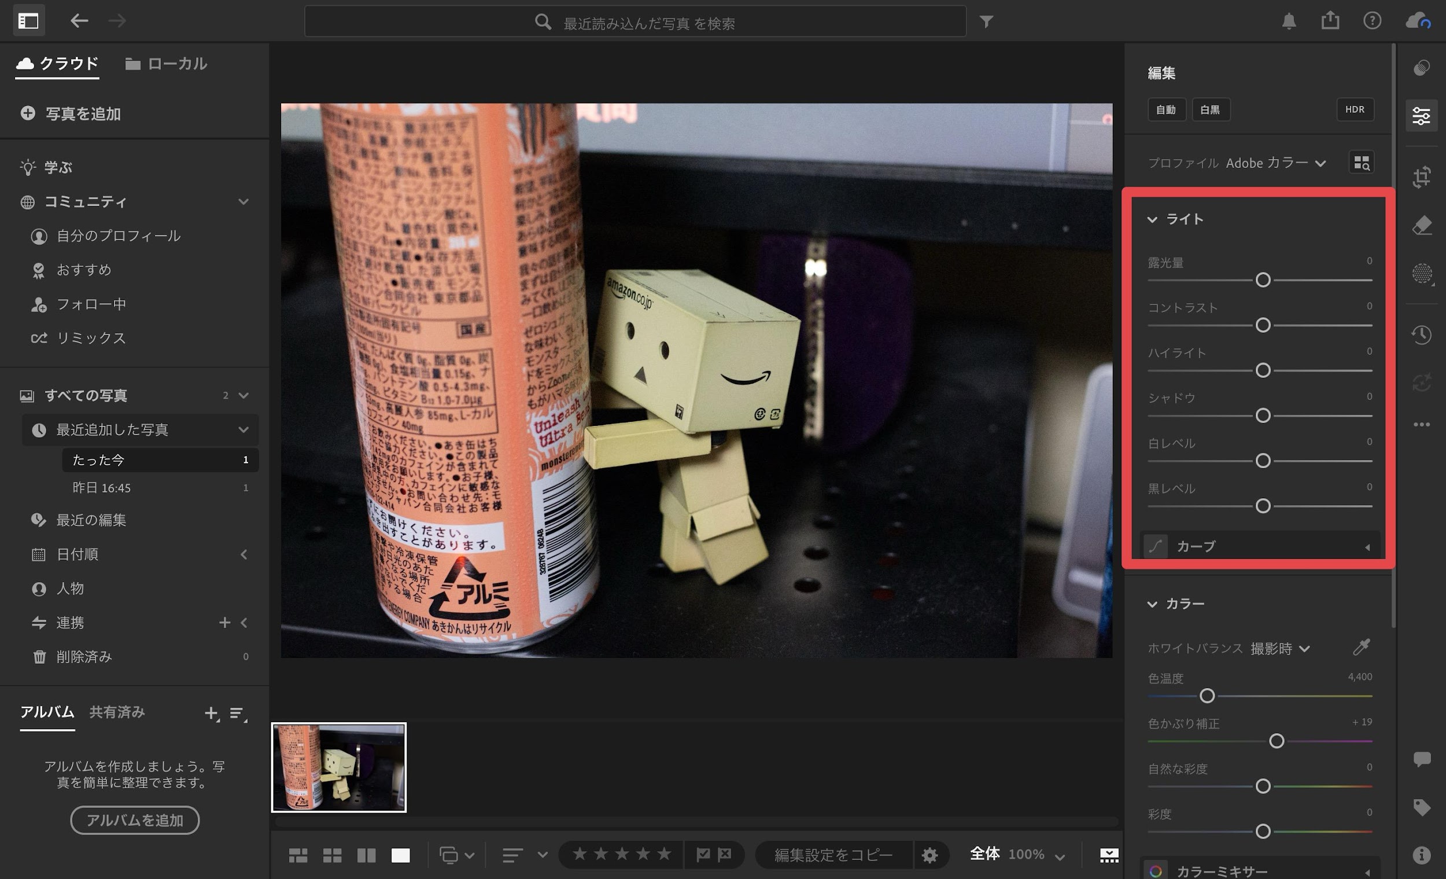The image size is (1446, 879).
Task: Collapse the コミュニティ section chevron
Action: click(244, 201)
